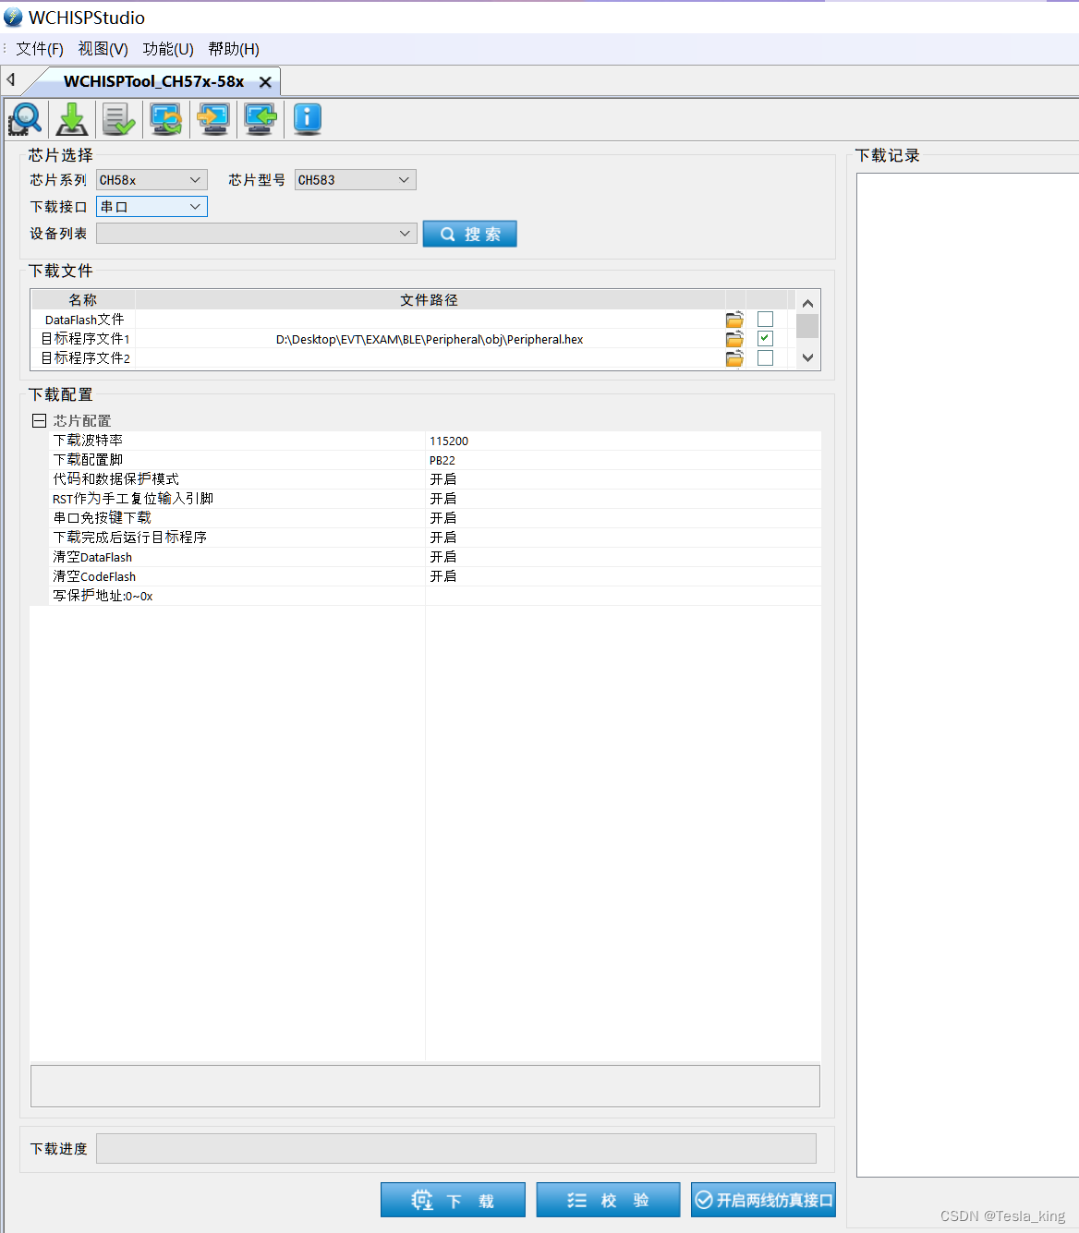Click the description box below config grid
This screenshot has height=1233, width=1079.
pos(425,1086)
